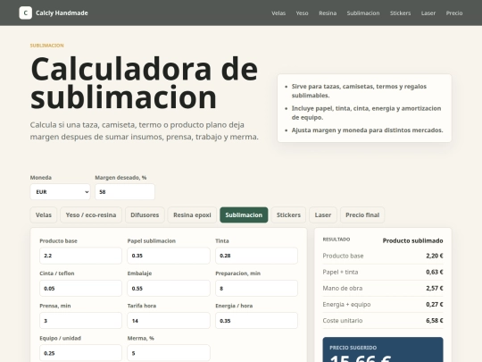Click the Energia + equipo value 0,27 €

(435, 305)
